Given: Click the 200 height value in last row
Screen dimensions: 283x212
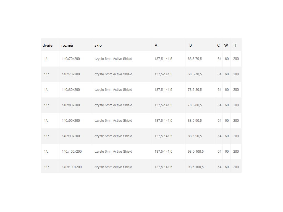Looking at the screenshot, I should coord(236,167).
